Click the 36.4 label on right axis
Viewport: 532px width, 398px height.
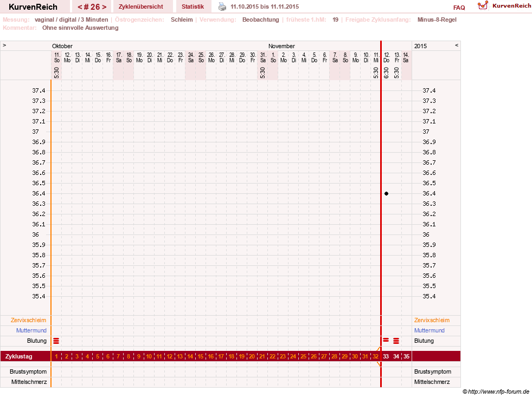point(429,193)
